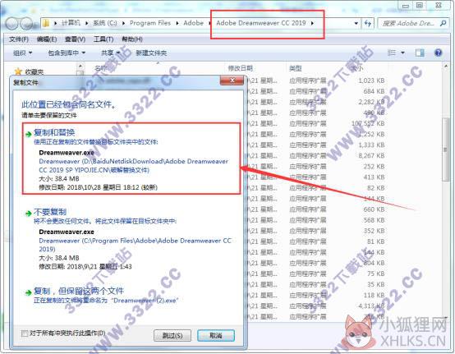This screenshot has height=354, width=455.
Task: Click the green arrow beside 复制和替换
Action: 28,134
